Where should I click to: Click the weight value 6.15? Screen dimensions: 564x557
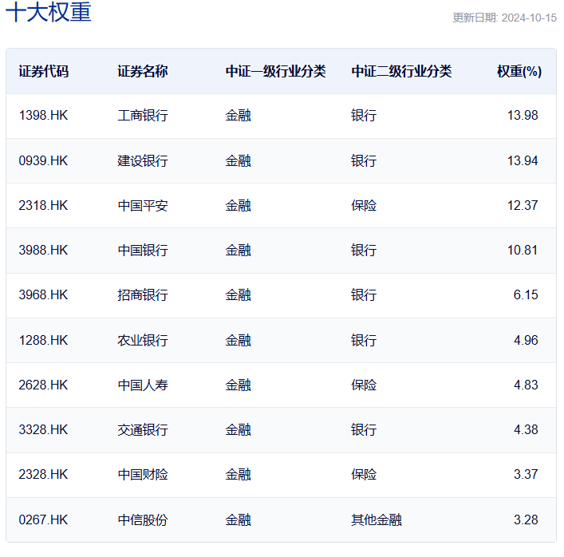[x=526, y=294]
